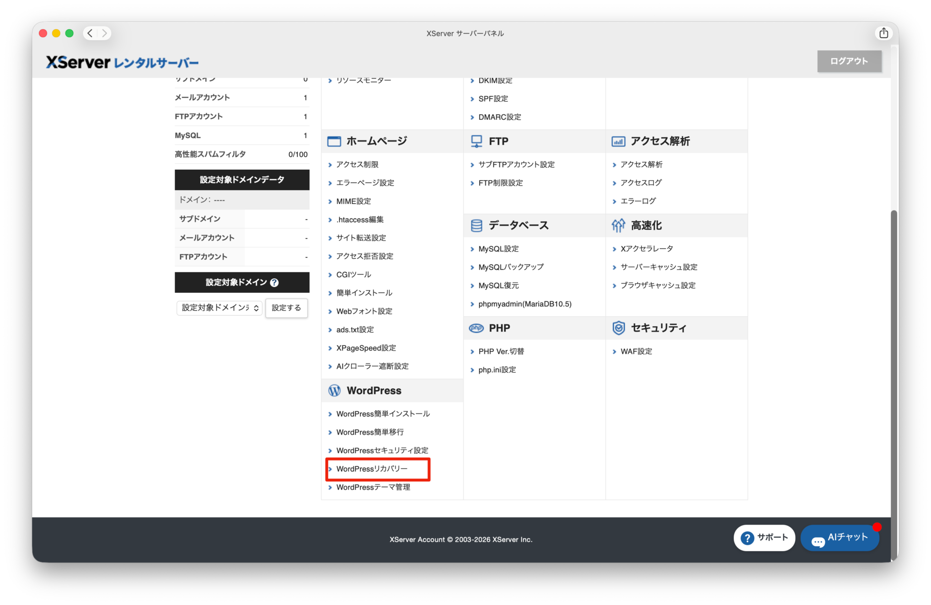
Task: Click the speed-up arrows icon
Action: 618,225
